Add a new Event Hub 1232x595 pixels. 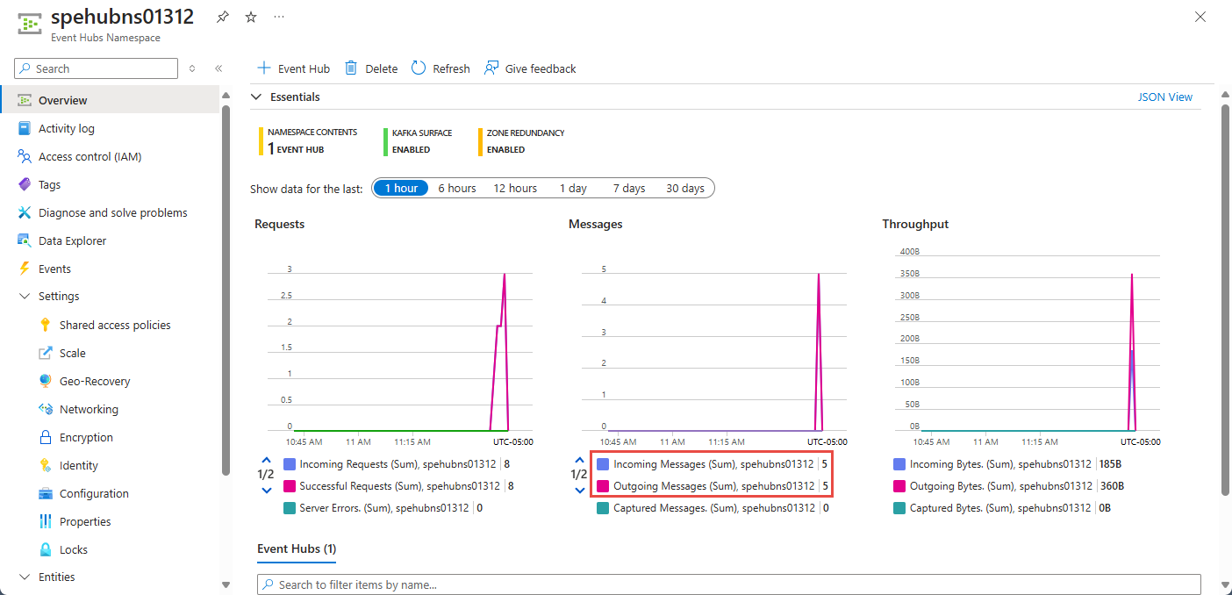(x=293, y=68)
